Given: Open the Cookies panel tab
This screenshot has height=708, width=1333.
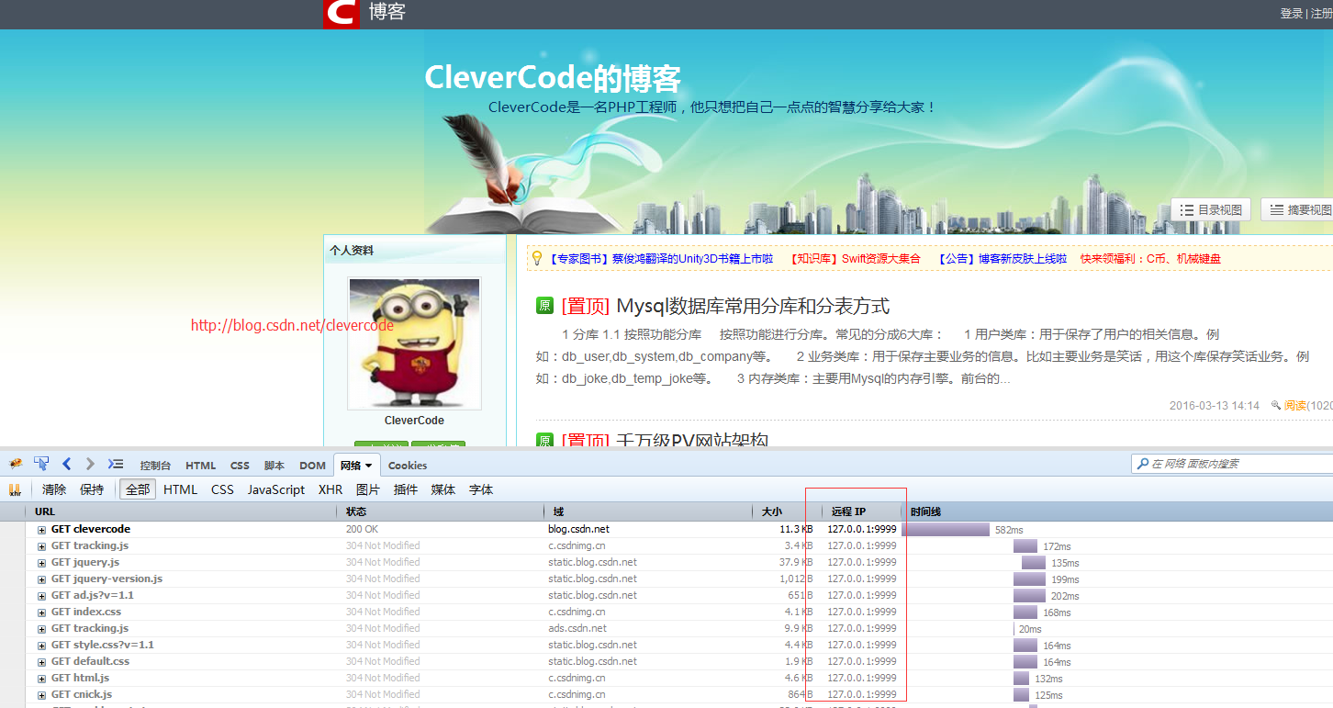Looking at the screenshot, I should [408, 466].
